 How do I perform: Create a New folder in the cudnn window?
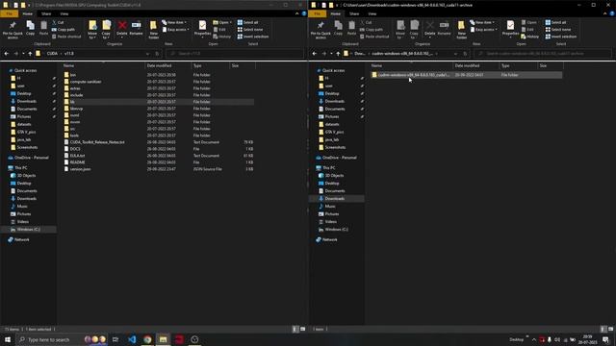click(x=462, y=30)
